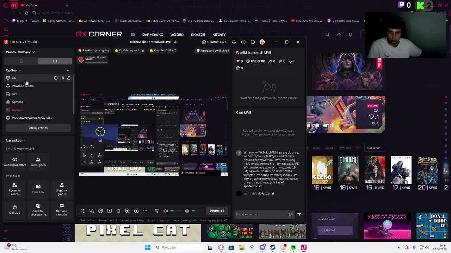The image size is (451, 253).
Task: Click Dodaj źródło button
Action: click(38, 128)
